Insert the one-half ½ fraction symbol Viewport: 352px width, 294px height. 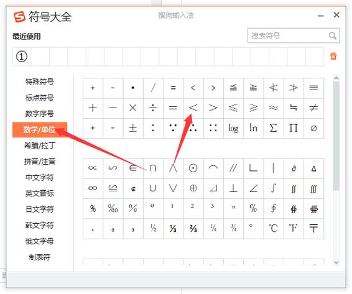click(x=153, y=229)
